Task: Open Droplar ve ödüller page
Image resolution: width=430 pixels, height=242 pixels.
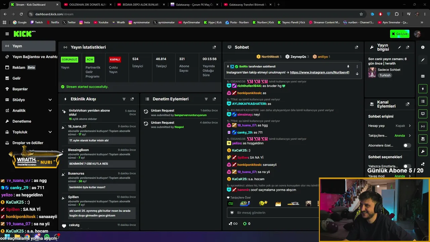Action: pyautogui.click(x=28, y=143)
